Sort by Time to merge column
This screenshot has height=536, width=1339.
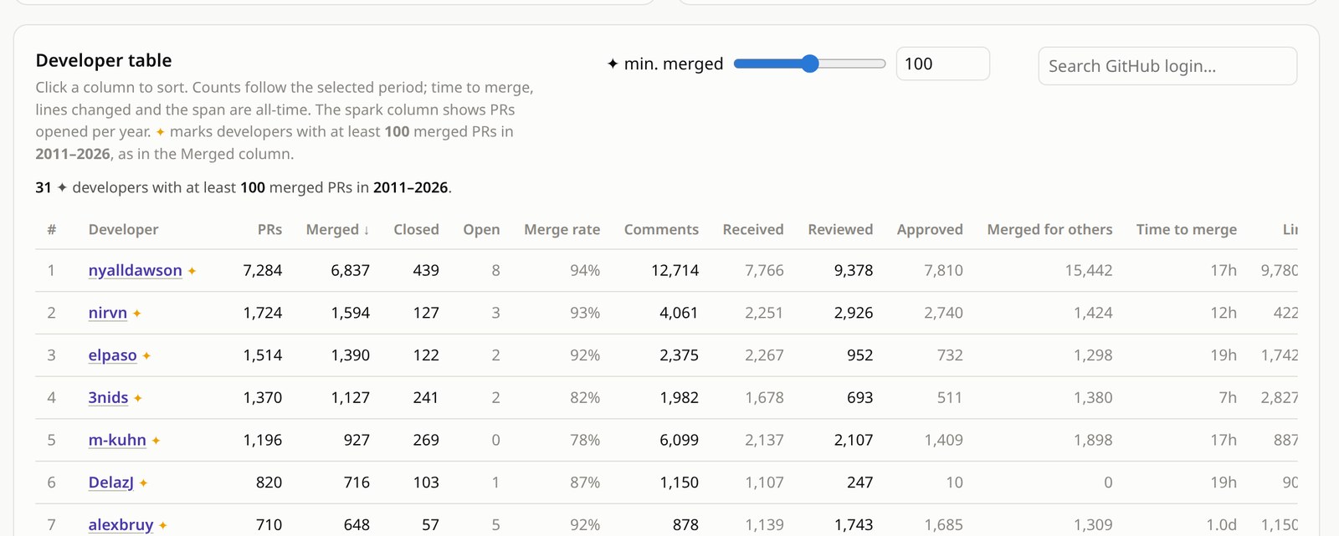(x=1186, y=229)
